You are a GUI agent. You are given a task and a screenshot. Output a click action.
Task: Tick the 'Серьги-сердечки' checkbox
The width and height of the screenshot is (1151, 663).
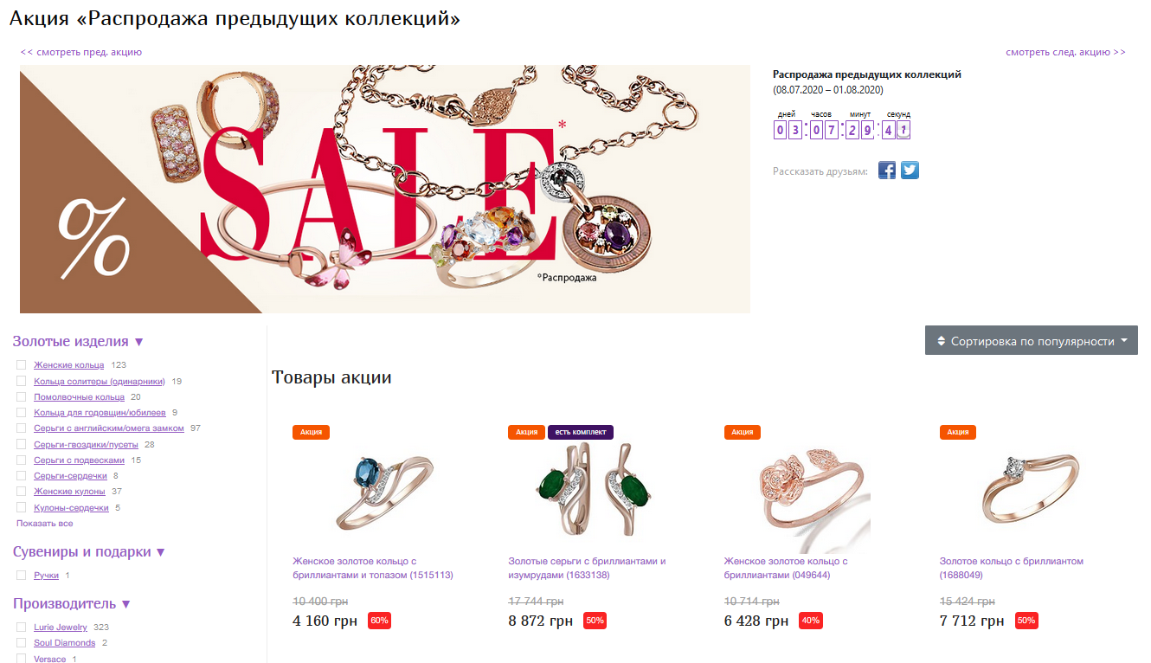[x=21, y=476]
